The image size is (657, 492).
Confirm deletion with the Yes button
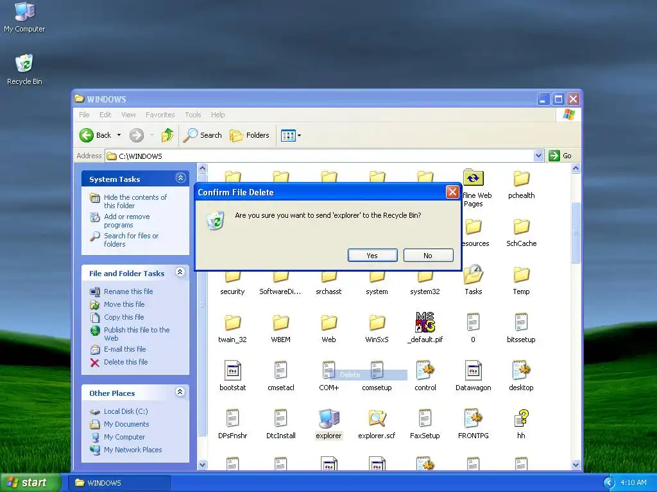point(373,255)
